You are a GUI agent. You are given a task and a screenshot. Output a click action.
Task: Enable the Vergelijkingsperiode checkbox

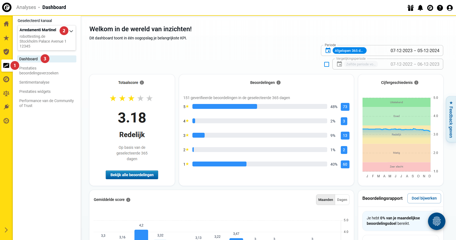point(327,64)
